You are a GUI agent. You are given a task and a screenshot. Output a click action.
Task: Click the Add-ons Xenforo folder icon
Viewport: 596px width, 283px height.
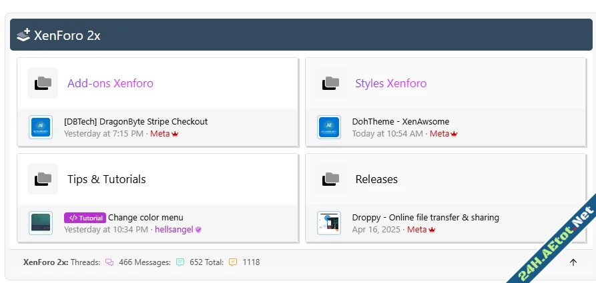tap(43, 83)
